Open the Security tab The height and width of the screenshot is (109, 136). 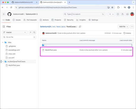tap(69, 20)
